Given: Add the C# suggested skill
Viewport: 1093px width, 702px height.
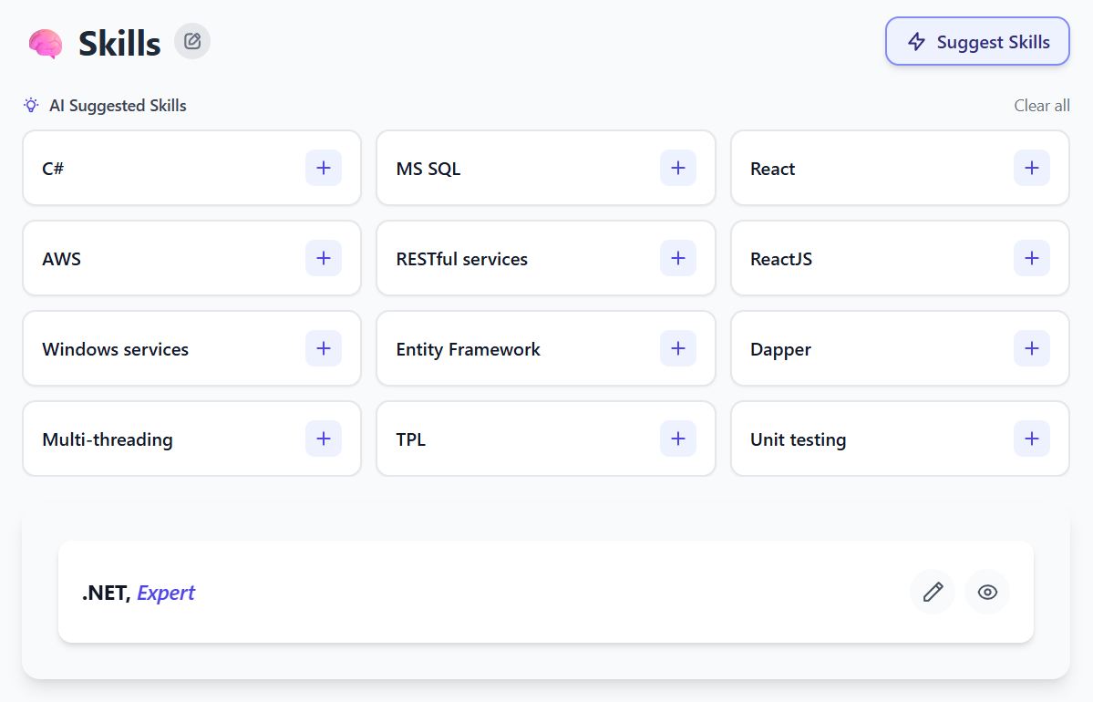Looking at the screenshot, I should pos(323,168).
